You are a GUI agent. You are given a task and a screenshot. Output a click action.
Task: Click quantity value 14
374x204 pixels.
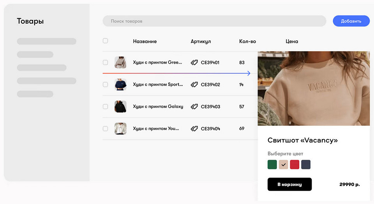(x=242, y=84)
